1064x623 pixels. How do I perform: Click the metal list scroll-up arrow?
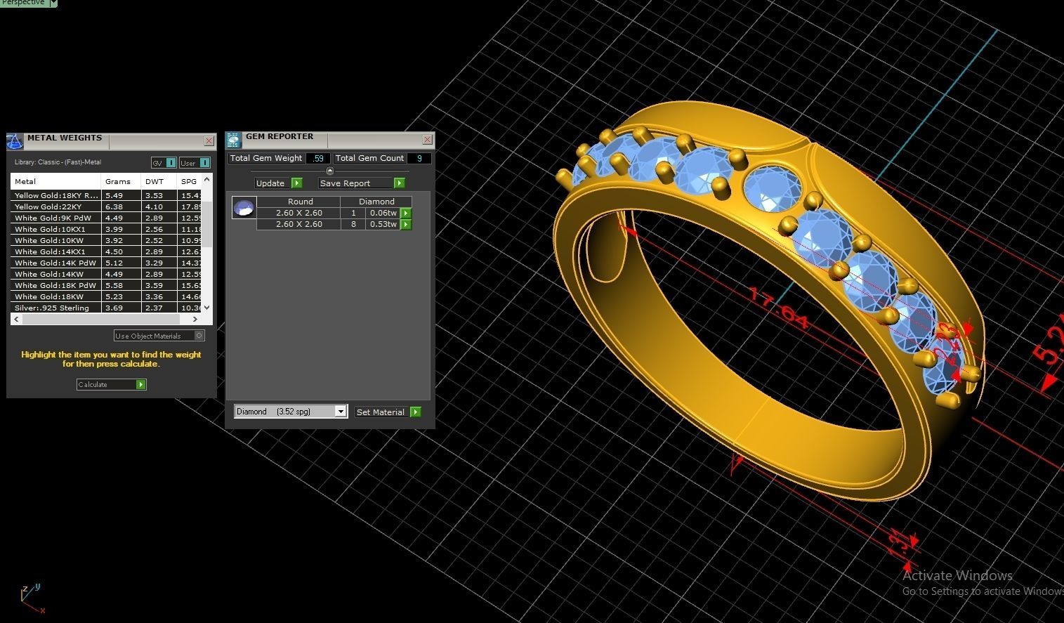pos(206,179)
